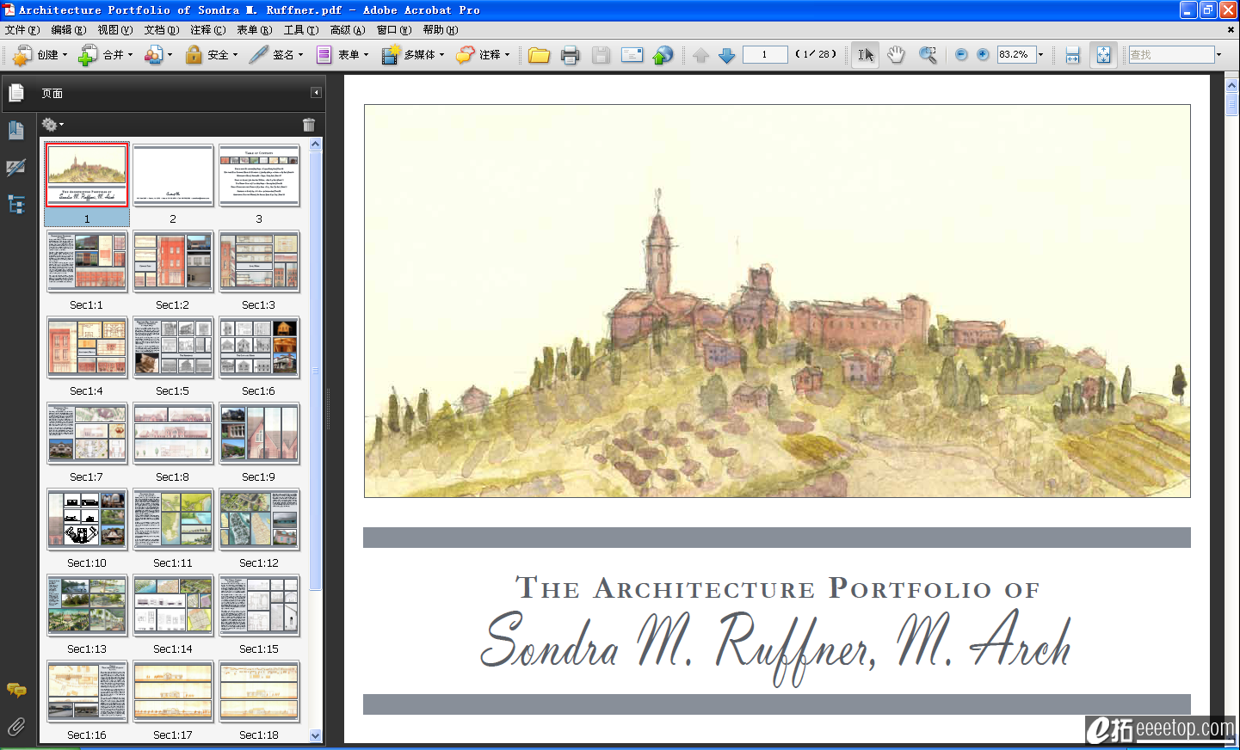Open the pages panel gear options menu
This screenshot has height=750, width=1240.
pos(52,125)
